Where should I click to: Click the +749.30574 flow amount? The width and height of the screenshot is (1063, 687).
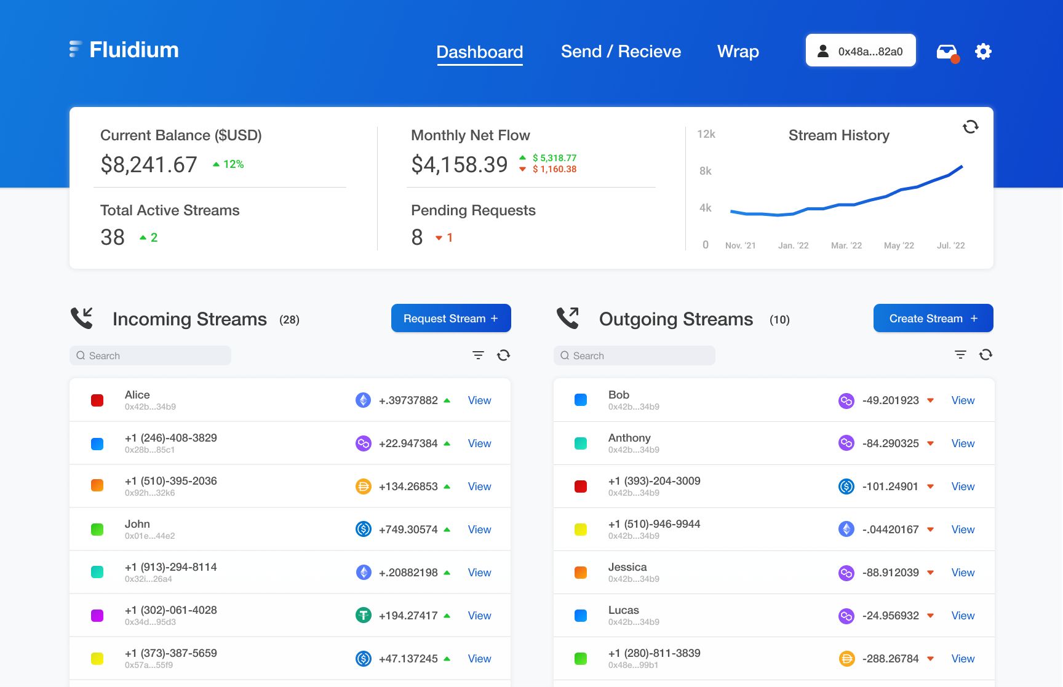(x=408, y=530)
